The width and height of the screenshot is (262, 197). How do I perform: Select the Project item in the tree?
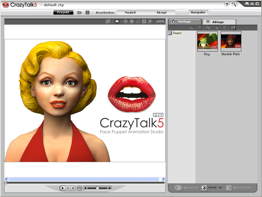(x=177, y=33)
